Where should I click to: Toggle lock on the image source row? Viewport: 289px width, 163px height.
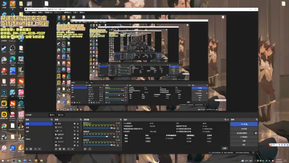(x=78, y=128)
